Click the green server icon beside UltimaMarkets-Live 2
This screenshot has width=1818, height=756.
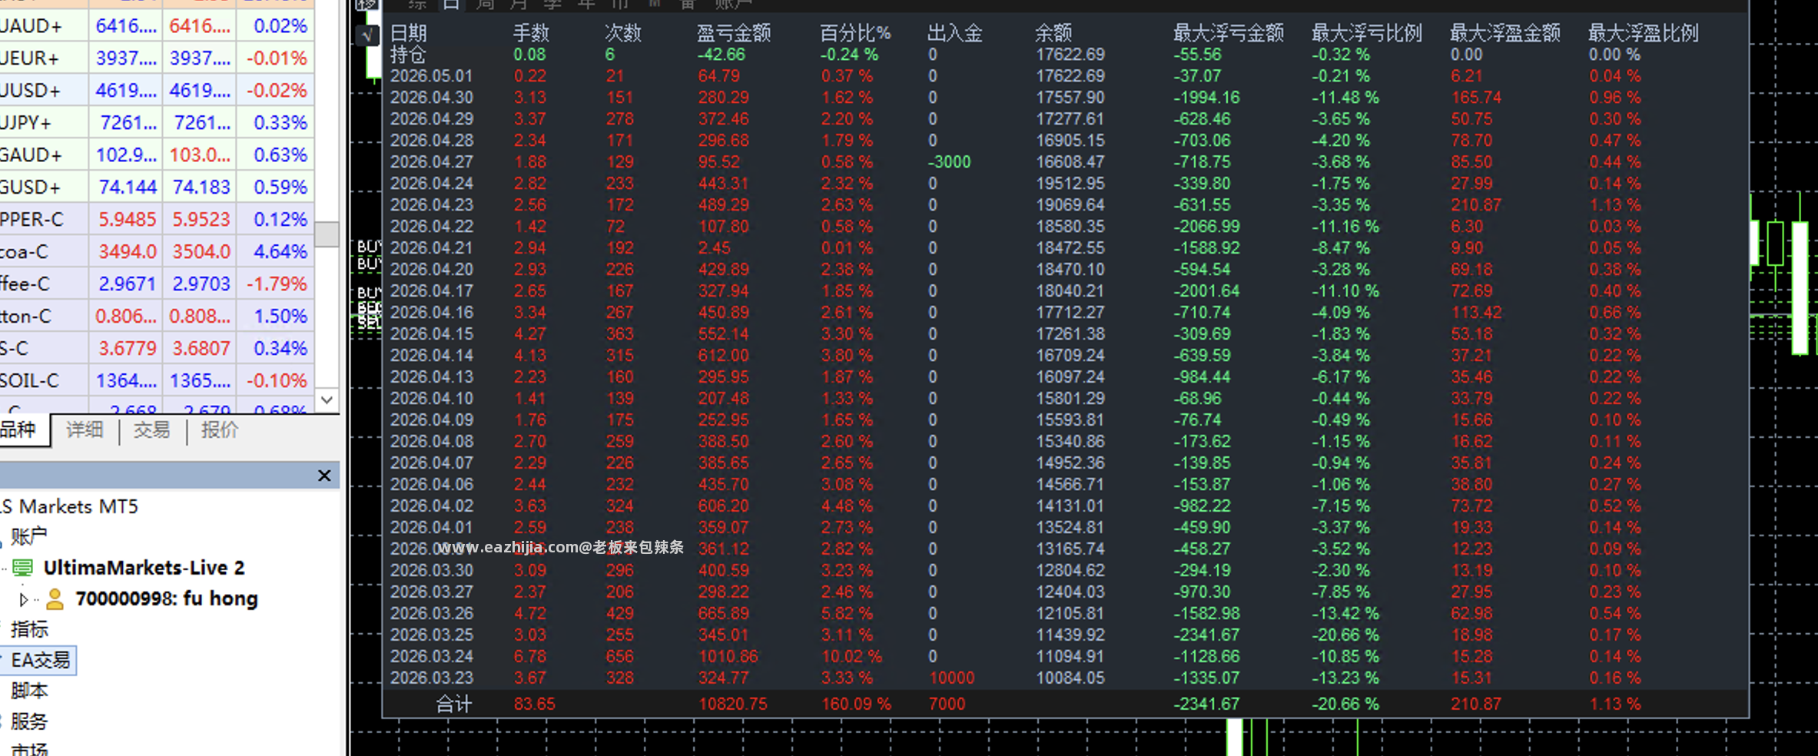pyautogui.click(x=23, y=568)
